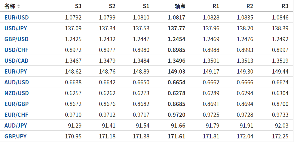Open the AUD/USD pair link
Viewport: 294px width, 142px height.
17,82
